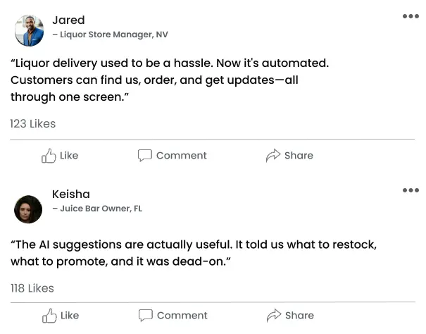Open Keisha's profile picture
The image size is (426, 334).
coord(28,209)
